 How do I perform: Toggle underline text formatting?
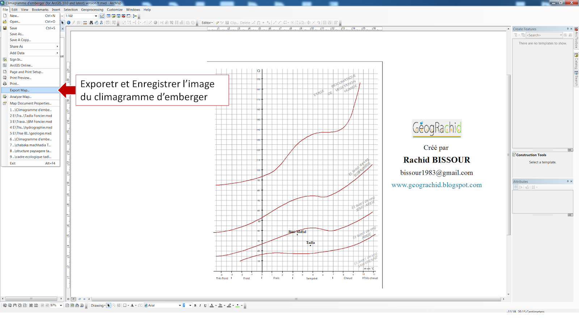pos(205,305)
